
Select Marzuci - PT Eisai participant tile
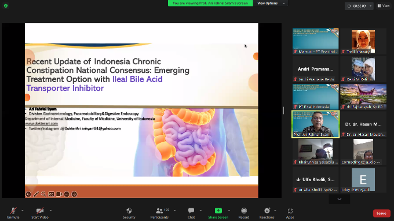(x=316, y=41)
